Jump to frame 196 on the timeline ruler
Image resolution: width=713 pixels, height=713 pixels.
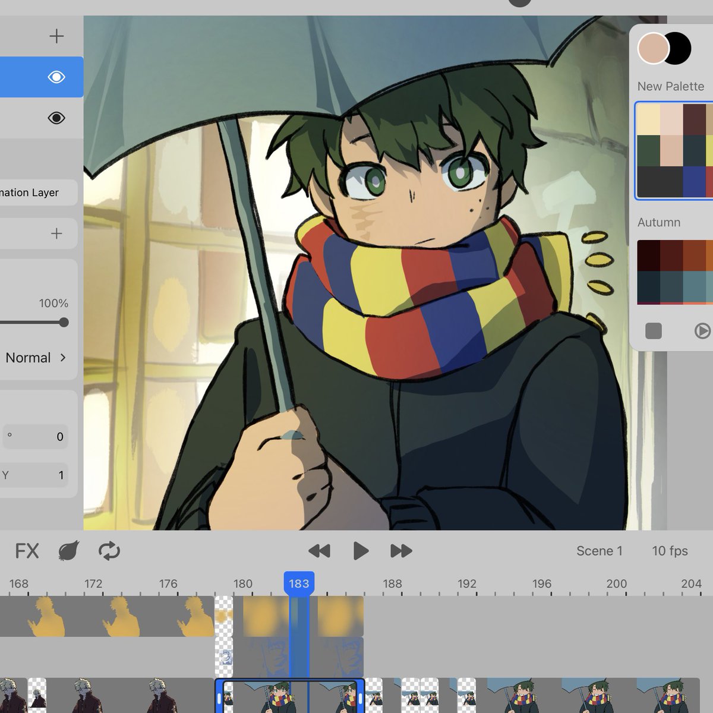[x=542, y=583]
